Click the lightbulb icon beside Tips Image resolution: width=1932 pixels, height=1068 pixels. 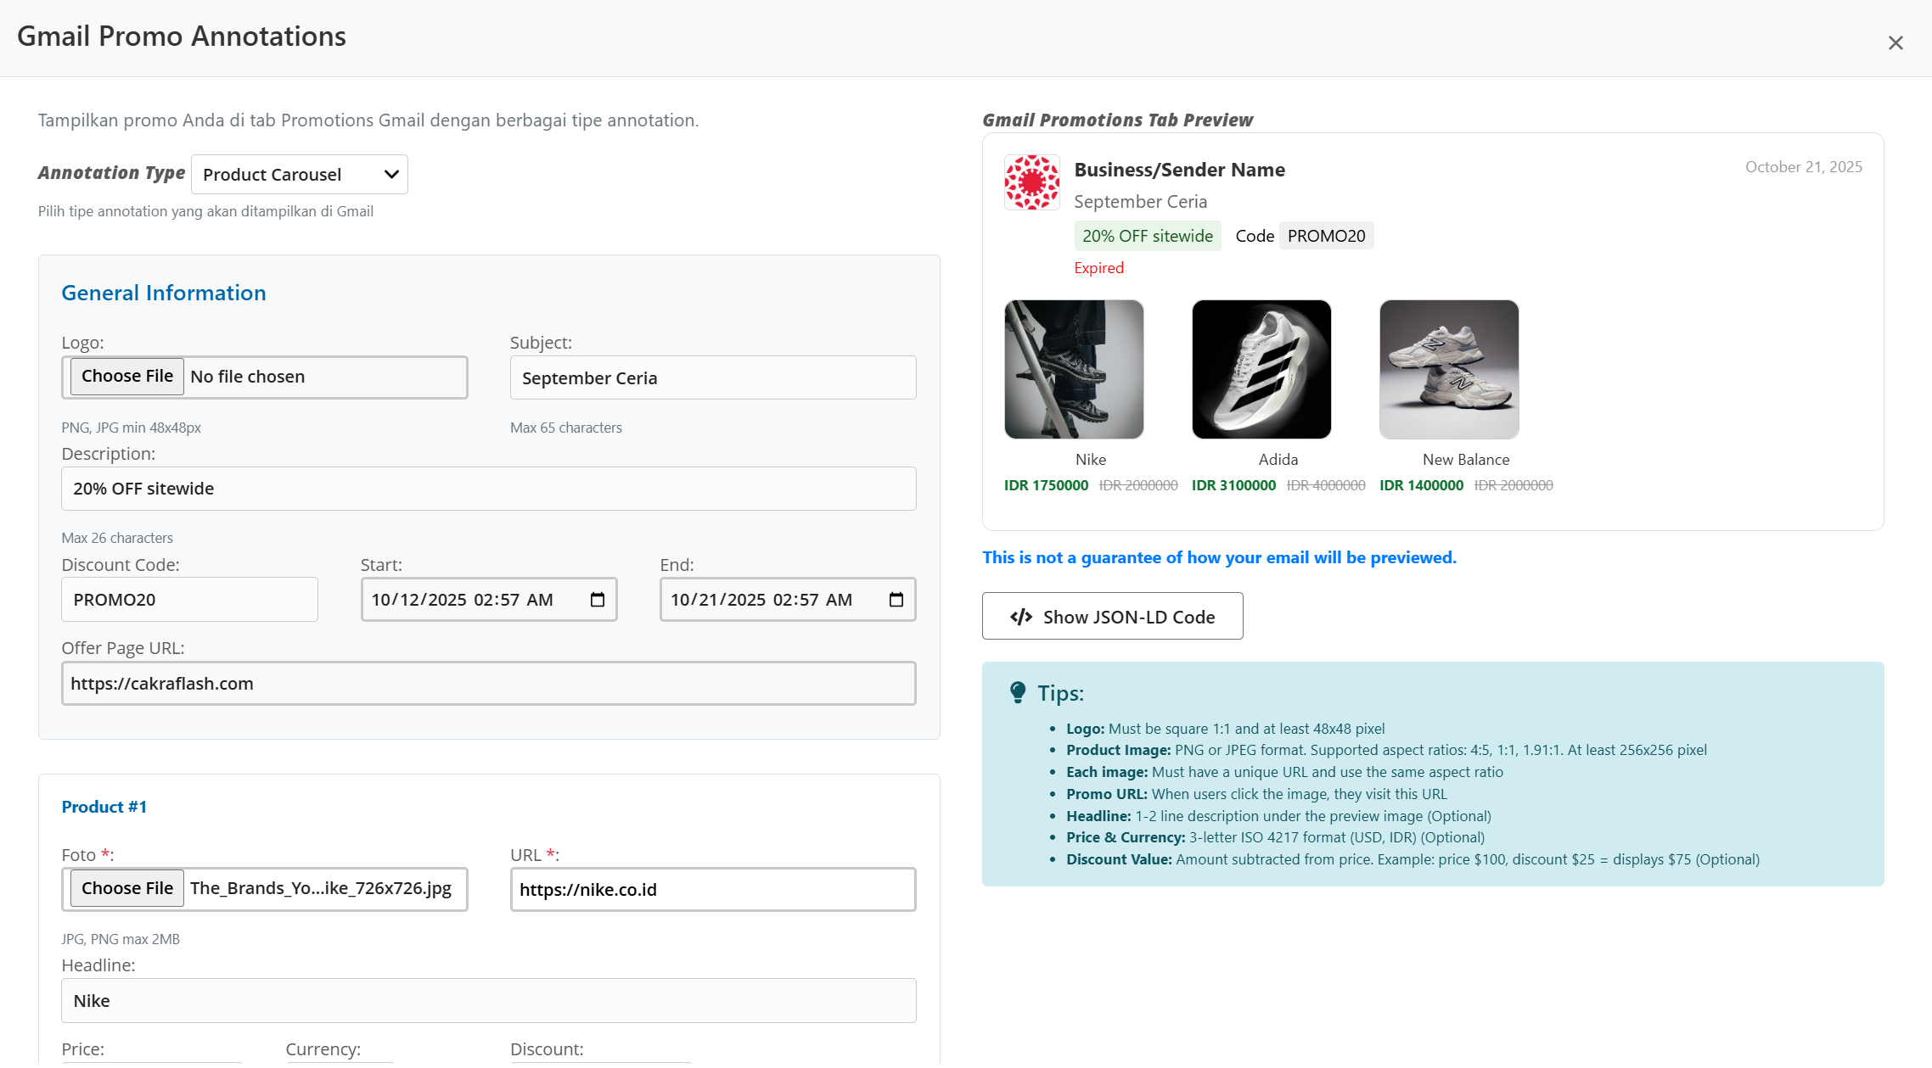coord(1017,693)
